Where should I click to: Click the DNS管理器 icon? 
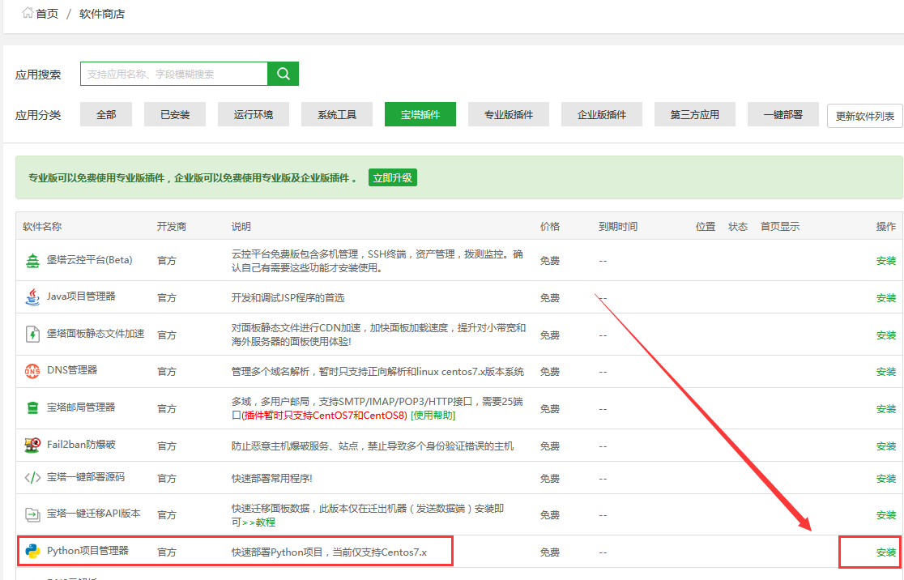[32, 371]
